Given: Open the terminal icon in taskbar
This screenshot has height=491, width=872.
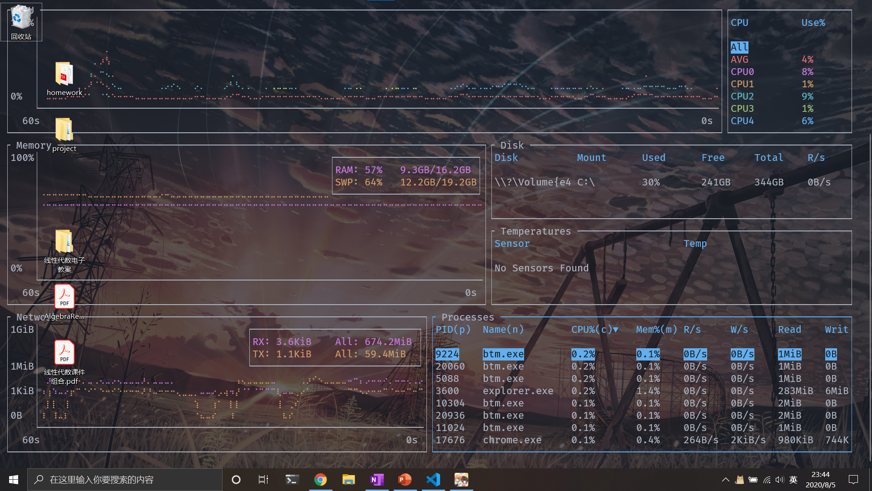Looking at the screenshot, I should pyautogui.click(x=292, y=480).
